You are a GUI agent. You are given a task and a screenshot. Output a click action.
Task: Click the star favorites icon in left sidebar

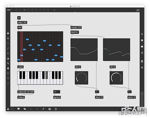[8, 83]
